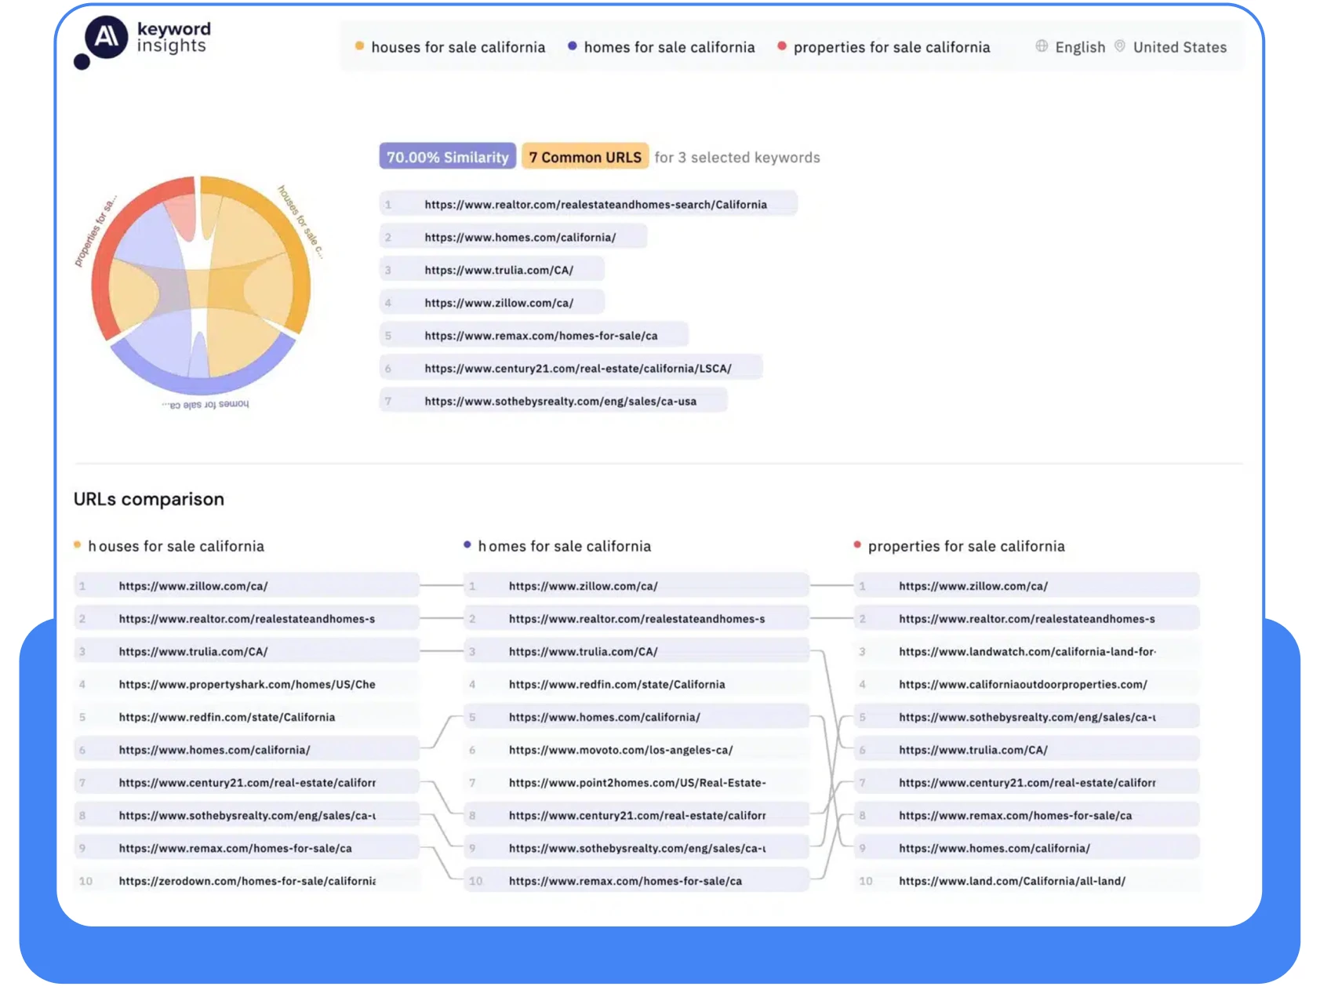Select homes.com row 6 in houses column
This screenshot has width=1320, height=990.
[246, 750]
